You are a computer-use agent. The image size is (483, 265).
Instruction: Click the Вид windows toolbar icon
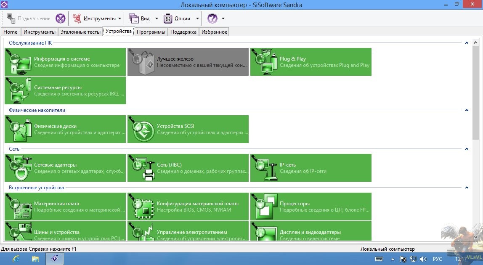(x=134, y=19)
